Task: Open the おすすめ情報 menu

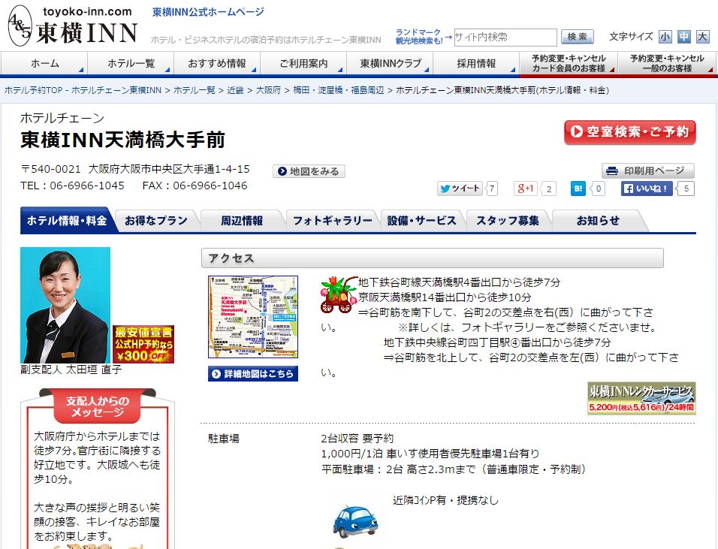Action: click(217, 63)
